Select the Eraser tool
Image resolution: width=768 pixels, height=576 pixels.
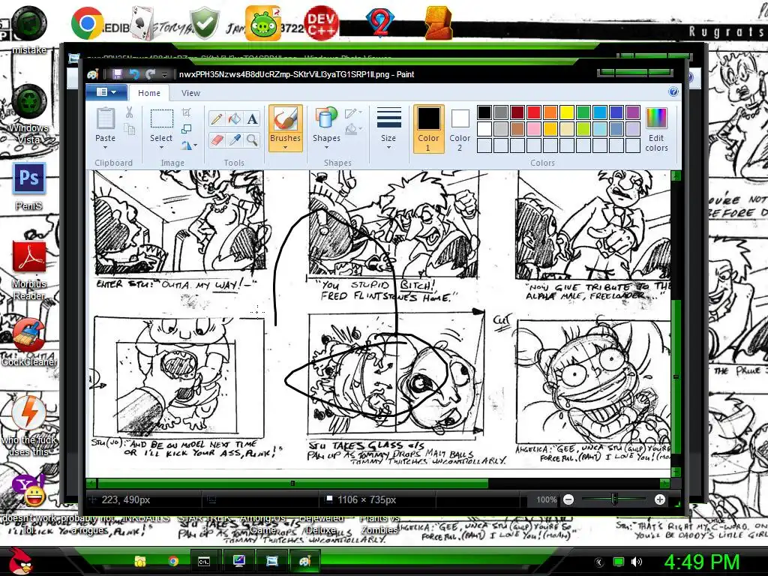tap(217, 140)
